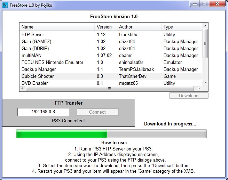Select the multiMAN row

pos(111,56)
